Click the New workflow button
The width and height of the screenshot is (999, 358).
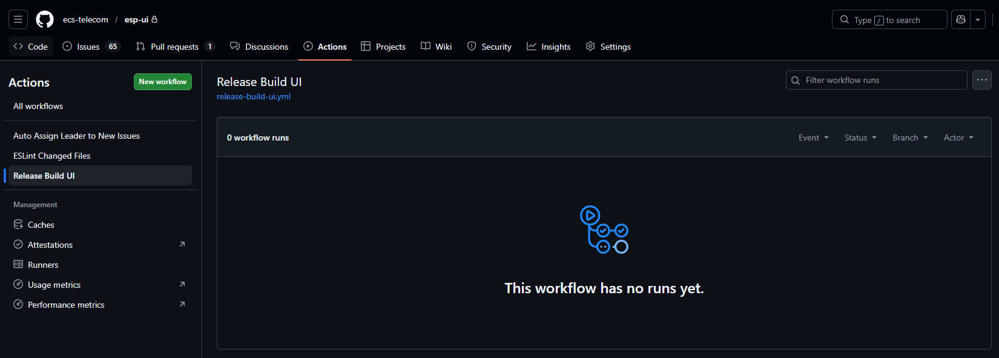coord(163,82)
